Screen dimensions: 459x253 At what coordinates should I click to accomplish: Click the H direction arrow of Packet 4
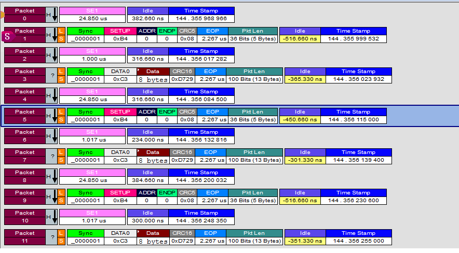51,95
